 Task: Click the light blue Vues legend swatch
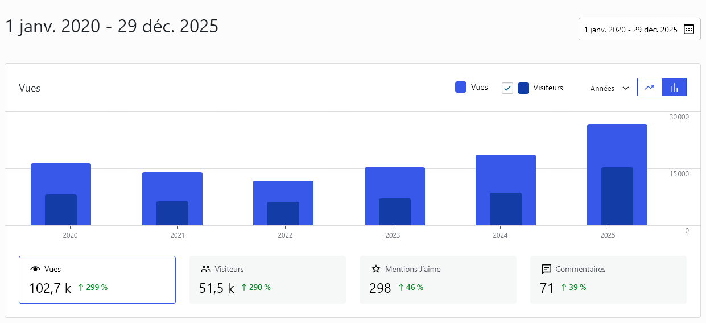(x=461, y=88)
